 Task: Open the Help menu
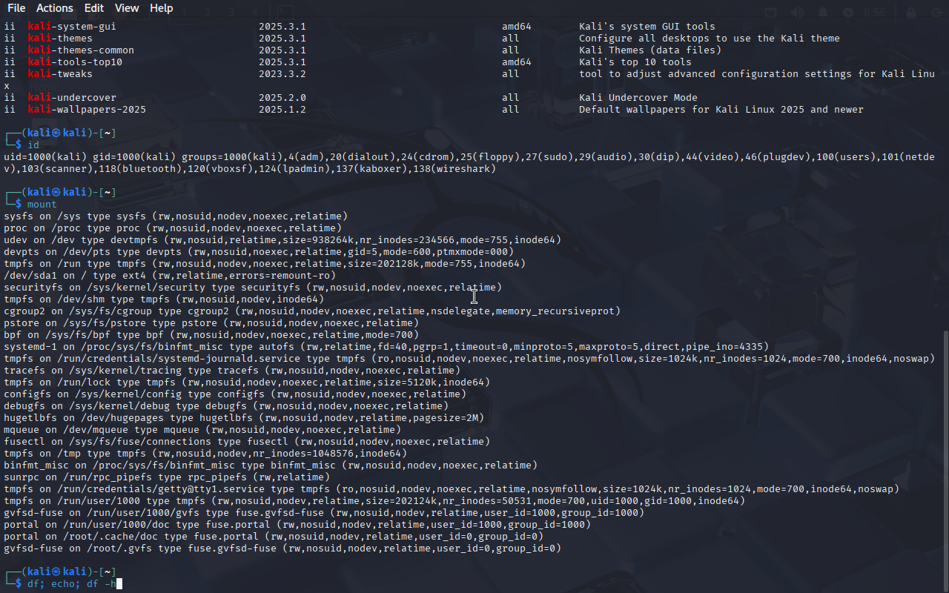tap(162, 8)
